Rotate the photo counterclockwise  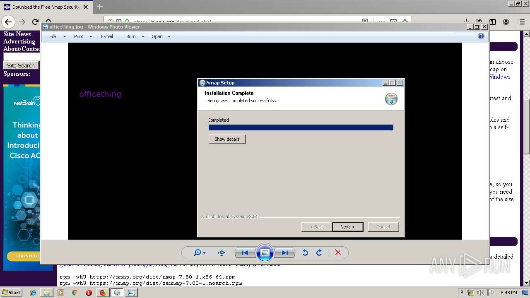tap(305, 252)
